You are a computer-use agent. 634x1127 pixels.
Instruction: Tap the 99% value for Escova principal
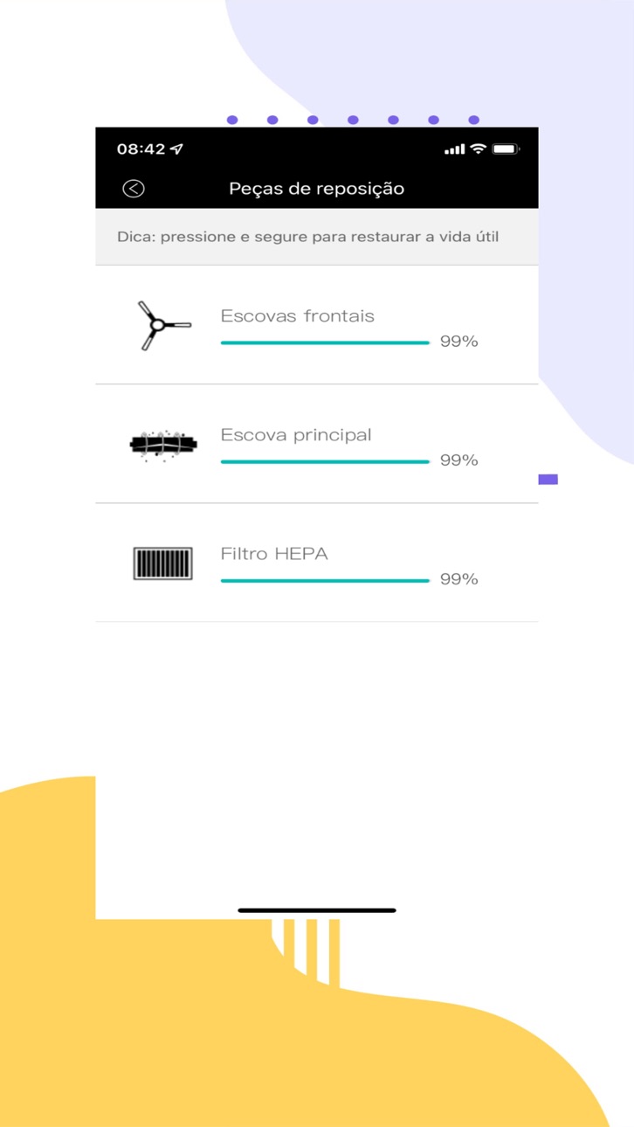tap(459, 460)
